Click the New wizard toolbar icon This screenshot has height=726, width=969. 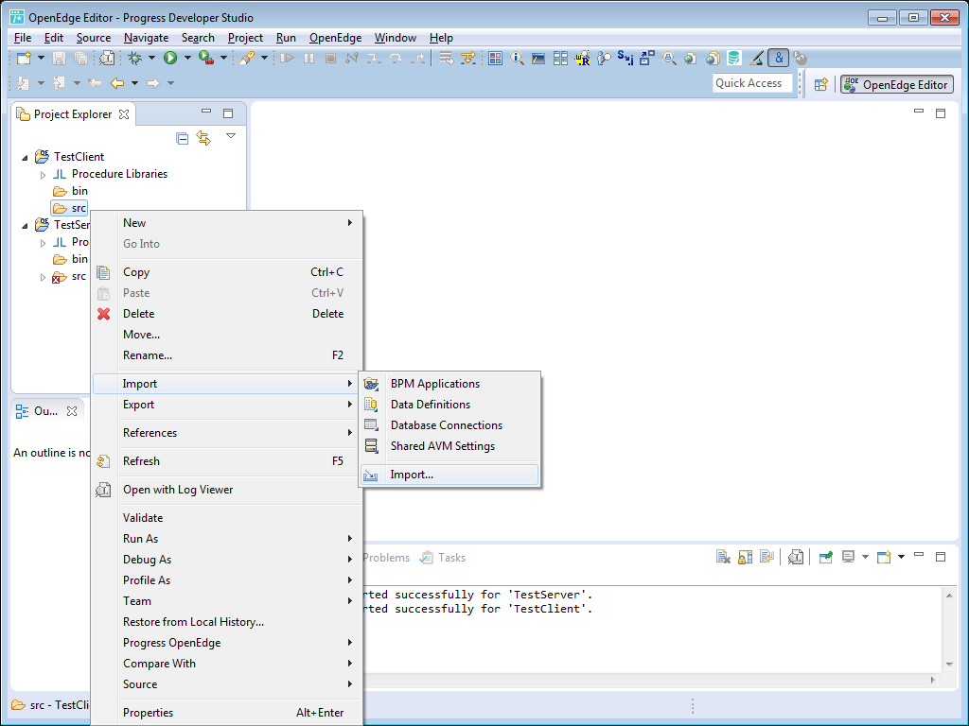tap(24, 58)
